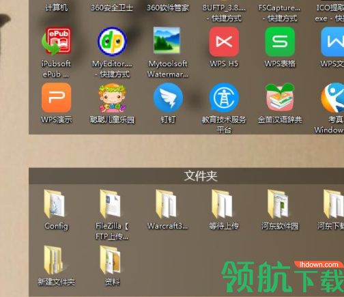Launch WPS演示 orange presentation icon
Image resolution: width=344 pixels, height=297 pixels.
(56, 98)
